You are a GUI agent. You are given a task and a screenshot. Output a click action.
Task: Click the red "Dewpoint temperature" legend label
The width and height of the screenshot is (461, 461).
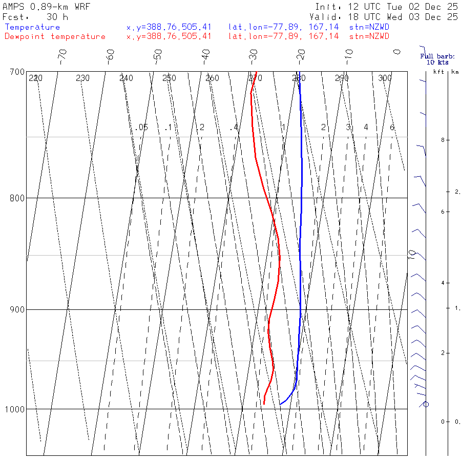click(x=55, y=36)
